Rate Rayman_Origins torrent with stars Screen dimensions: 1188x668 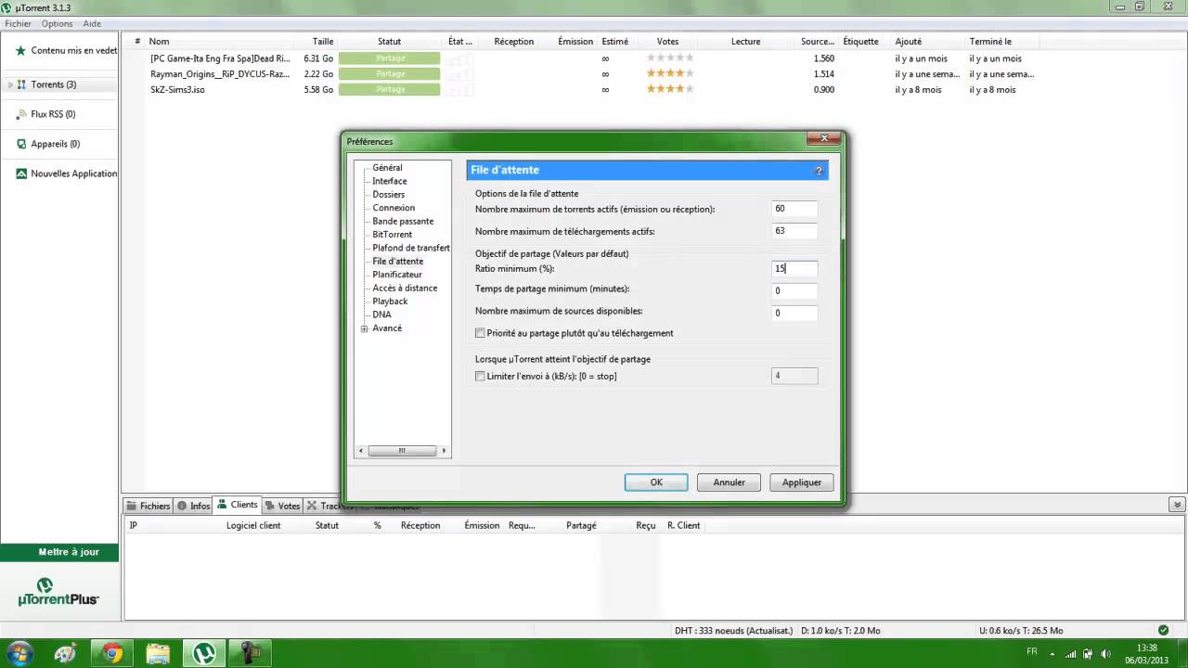(670, 73)
